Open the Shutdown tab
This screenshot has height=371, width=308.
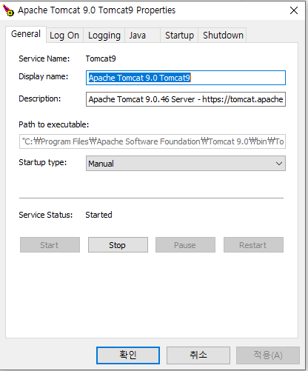pyautogui.click(x=223, y=36)
